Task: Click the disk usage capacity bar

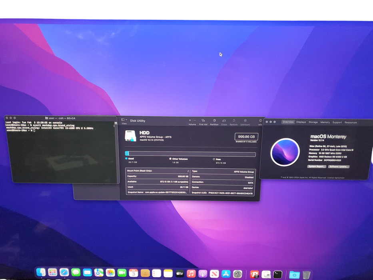Action: pyautogui.click(x=190, y=154)
